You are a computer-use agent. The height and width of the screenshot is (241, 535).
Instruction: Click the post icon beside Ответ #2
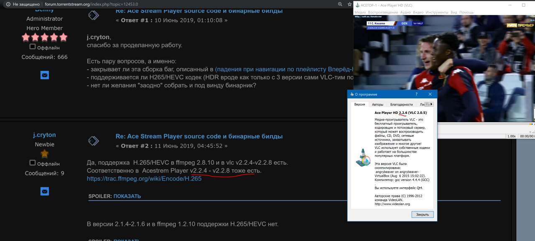click(93, 141)
